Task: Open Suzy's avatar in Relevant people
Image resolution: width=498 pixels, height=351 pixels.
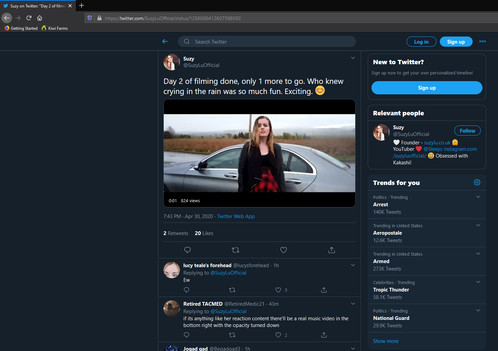Action: [x=381, y=132]
